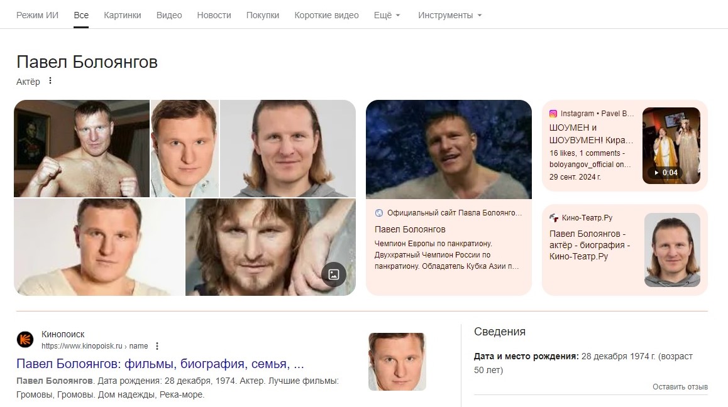Open Павел Болоянгов Kinopoisk result link
The image size is (728, 407).
click(160, 364)
